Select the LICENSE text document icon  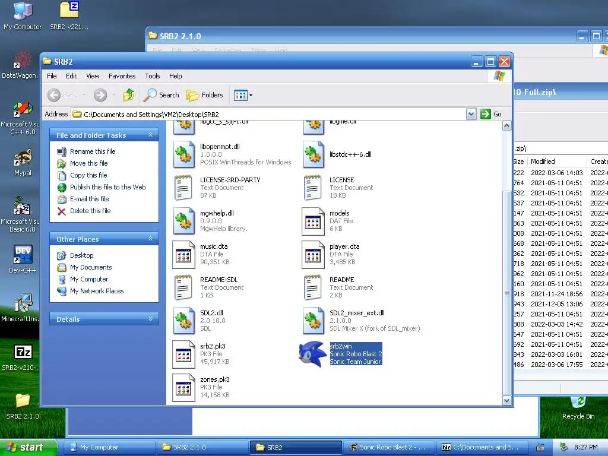[x=313, y=188]
